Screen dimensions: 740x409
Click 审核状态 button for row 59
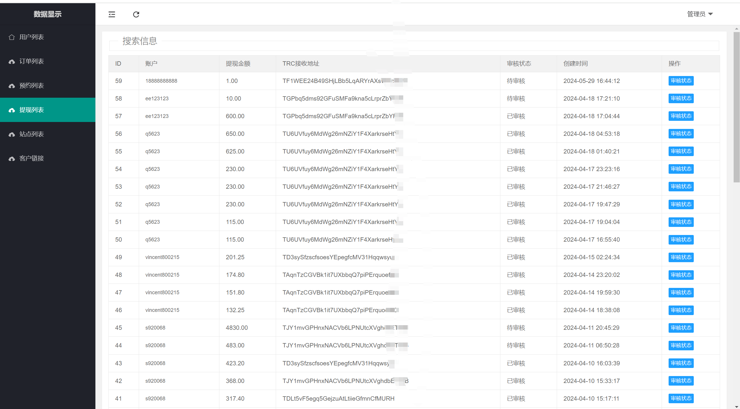[681, 81]
